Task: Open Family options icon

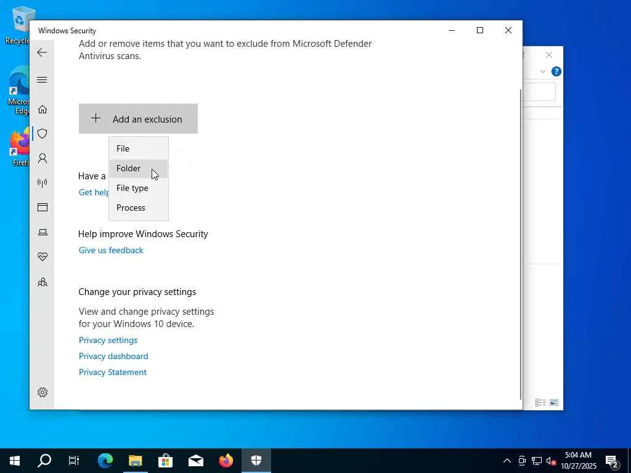Action: [43, 282]
